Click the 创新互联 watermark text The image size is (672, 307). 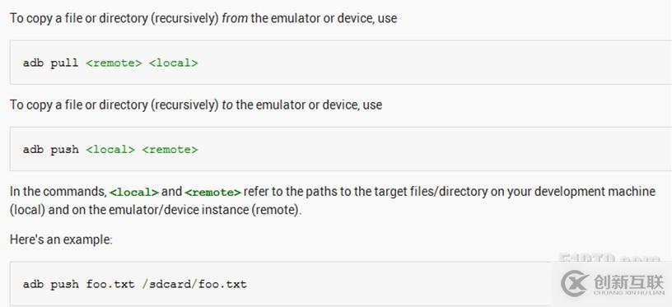coord(628,281)
